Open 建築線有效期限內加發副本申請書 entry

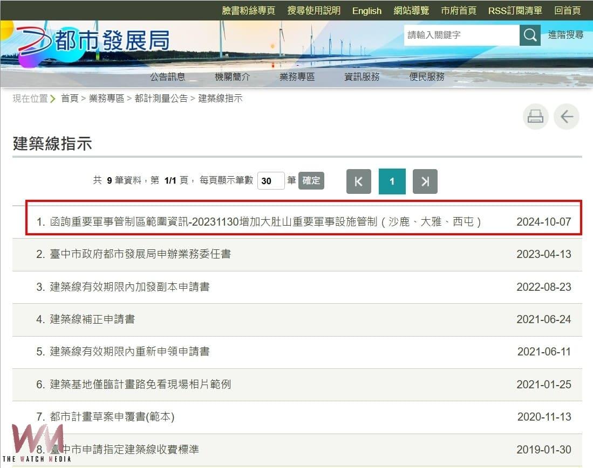[x=129, y=287]
